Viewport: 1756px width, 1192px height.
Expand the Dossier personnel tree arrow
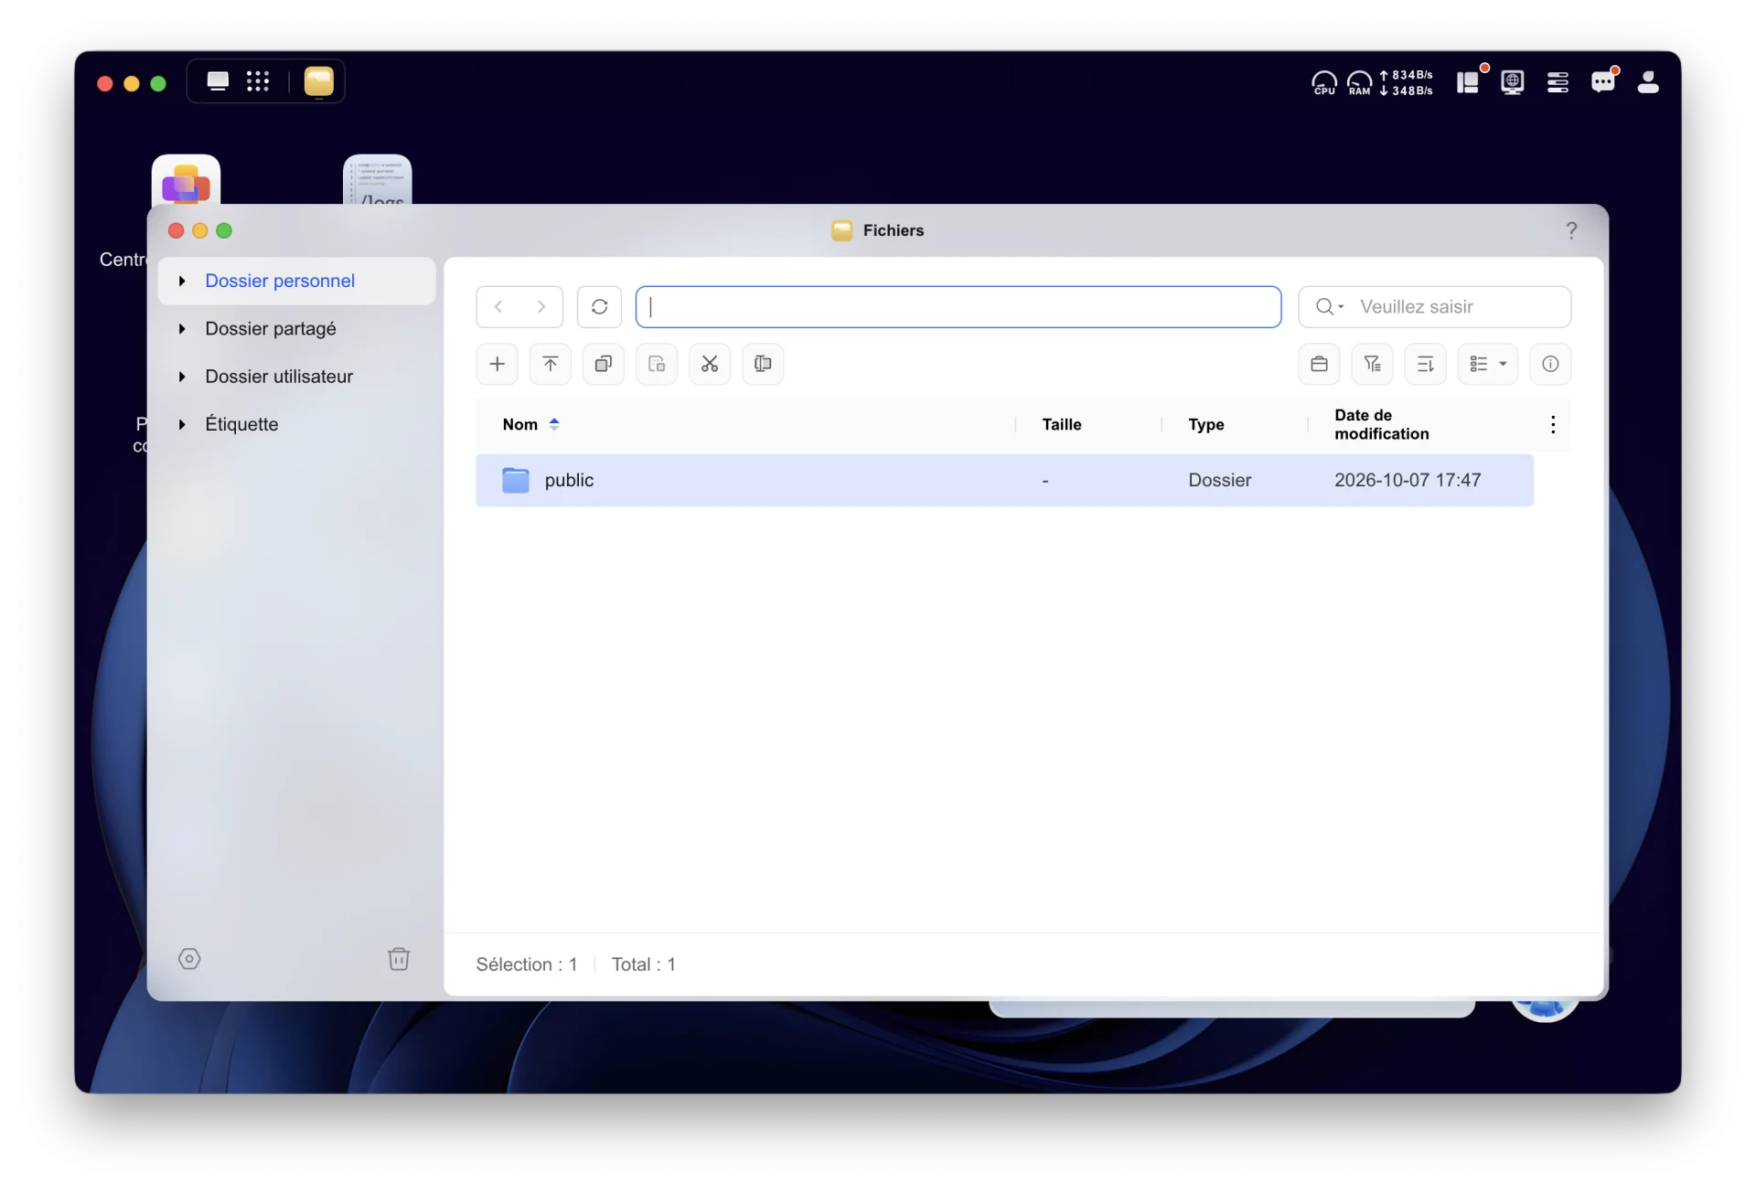[182, 281]
